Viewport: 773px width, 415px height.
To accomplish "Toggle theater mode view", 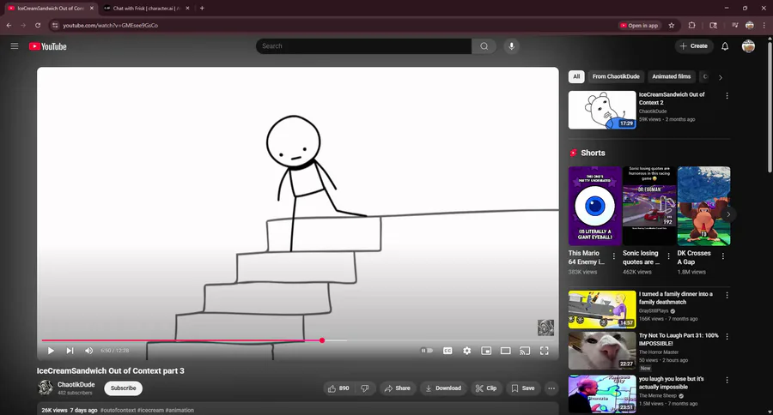I will point(505,351).
